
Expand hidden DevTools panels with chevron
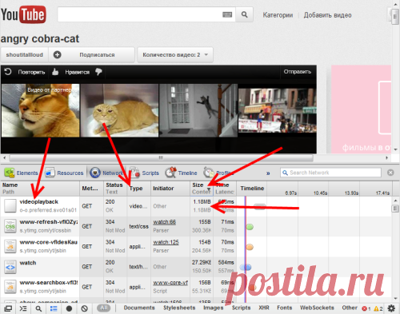[x=268, y=173]
